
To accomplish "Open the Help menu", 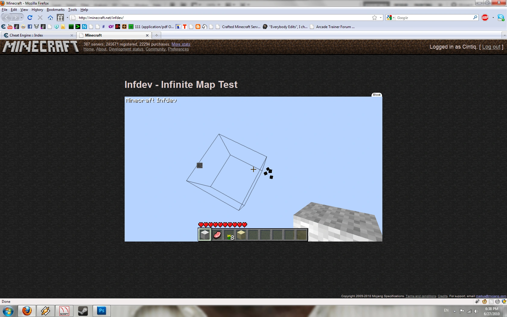I will [x=84, y=10].
